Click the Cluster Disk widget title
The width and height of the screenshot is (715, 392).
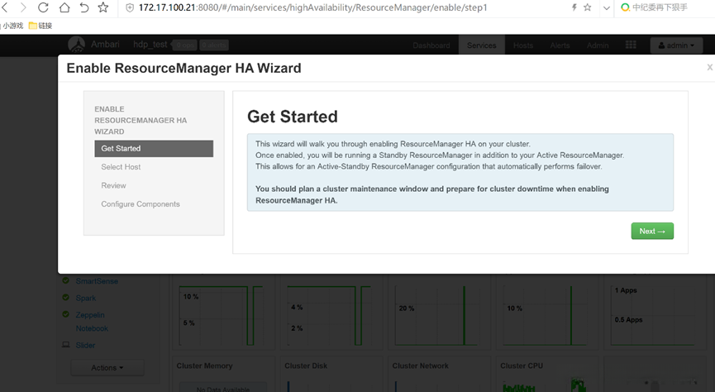(x=306, y=366)
